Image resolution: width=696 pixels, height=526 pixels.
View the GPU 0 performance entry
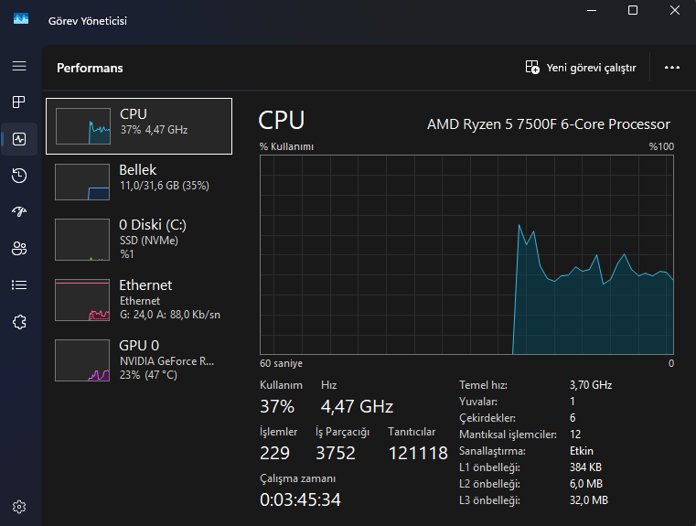point(139,360)
